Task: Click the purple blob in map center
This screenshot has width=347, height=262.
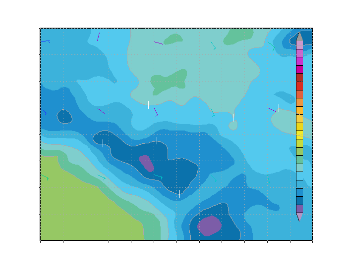Action: (x=147, y=163)
